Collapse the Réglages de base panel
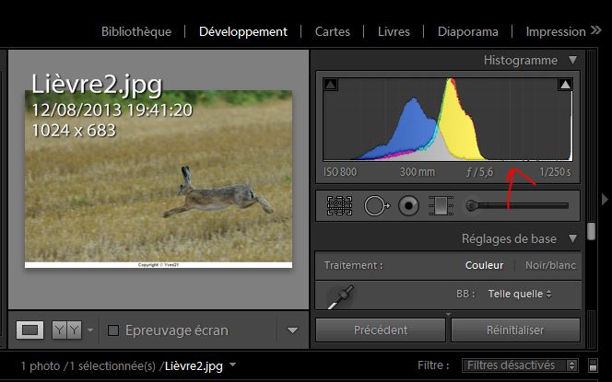This screenshot has height=382, width=612. (x=572, y=239)
